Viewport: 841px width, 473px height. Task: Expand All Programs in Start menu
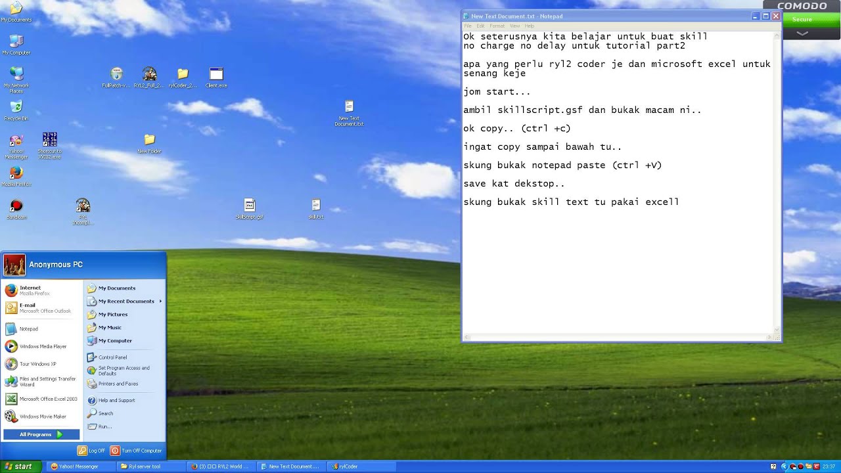(41, 434)
